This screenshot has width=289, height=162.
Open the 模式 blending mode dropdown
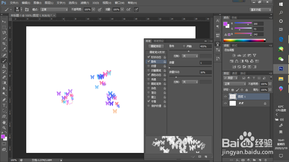(54, 10)
